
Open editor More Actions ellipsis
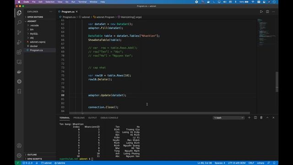pos(273,11)
